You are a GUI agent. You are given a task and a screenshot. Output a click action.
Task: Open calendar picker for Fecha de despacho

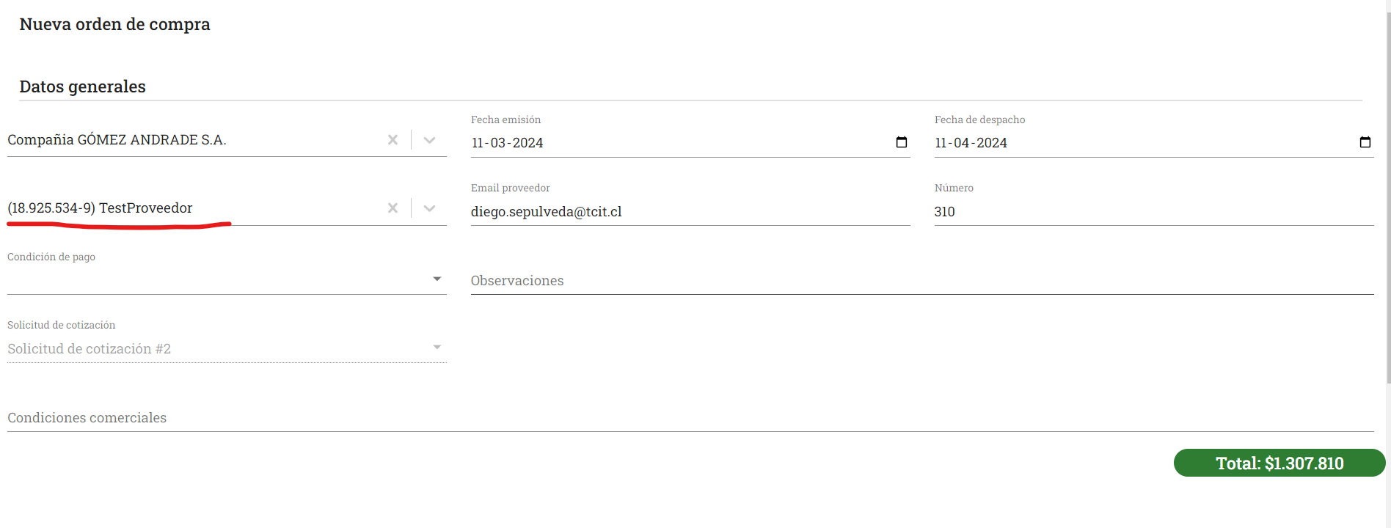tap(1365, 142)
